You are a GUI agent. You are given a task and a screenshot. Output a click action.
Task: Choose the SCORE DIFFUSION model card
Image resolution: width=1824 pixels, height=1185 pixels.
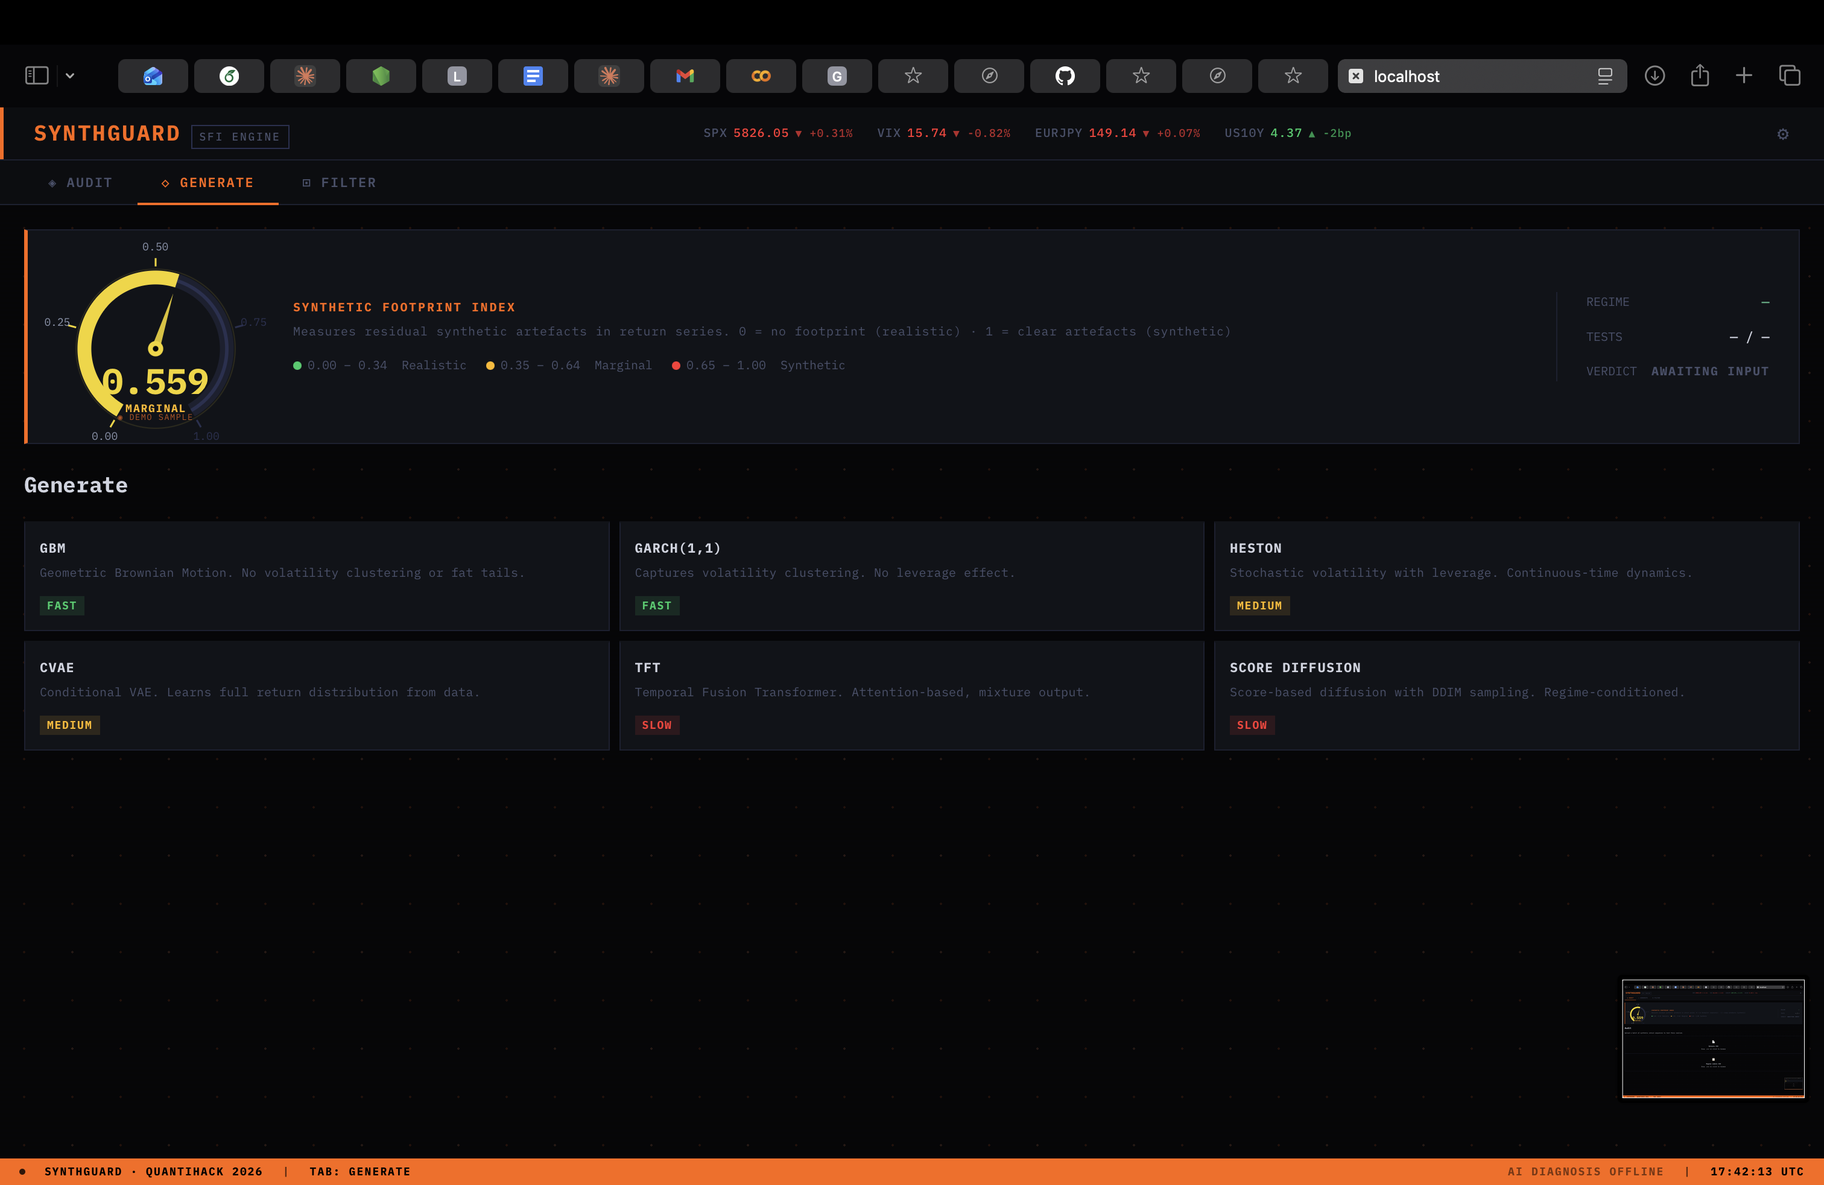[1506, 695]
